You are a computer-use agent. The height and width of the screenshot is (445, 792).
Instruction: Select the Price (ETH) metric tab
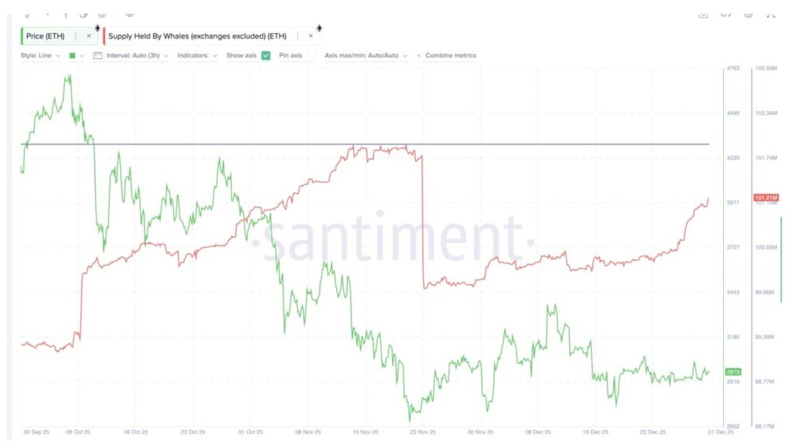click(46, 36)
